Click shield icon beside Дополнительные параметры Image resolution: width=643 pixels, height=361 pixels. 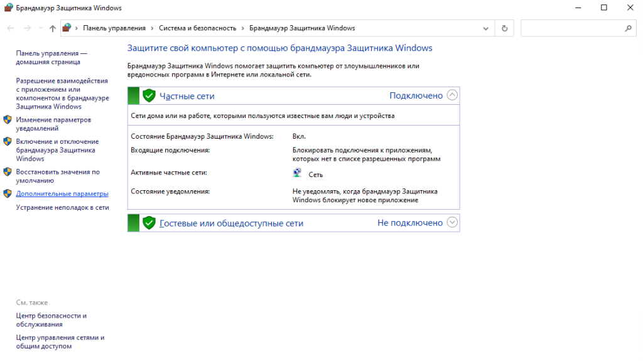8,193
